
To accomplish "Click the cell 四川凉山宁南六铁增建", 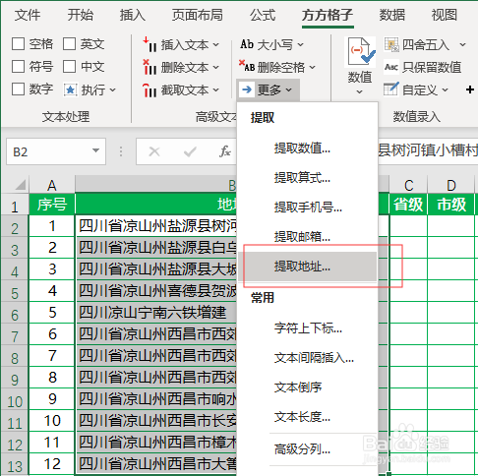I will 156,313.
